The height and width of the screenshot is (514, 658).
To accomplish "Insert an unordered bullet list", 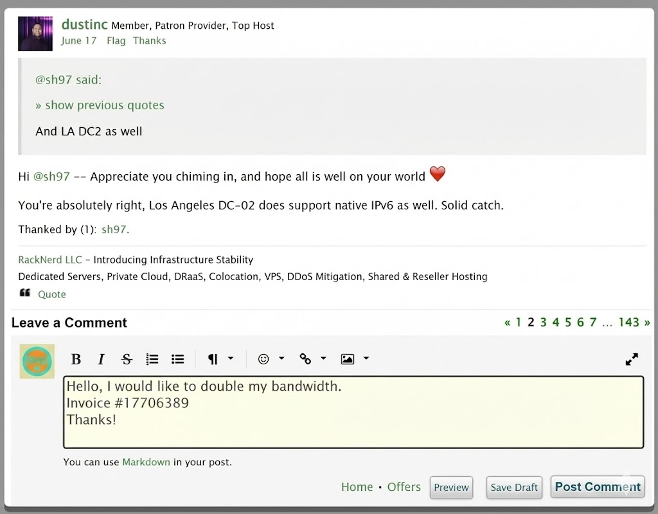I will pyautogui.click(x=178, y=359).
